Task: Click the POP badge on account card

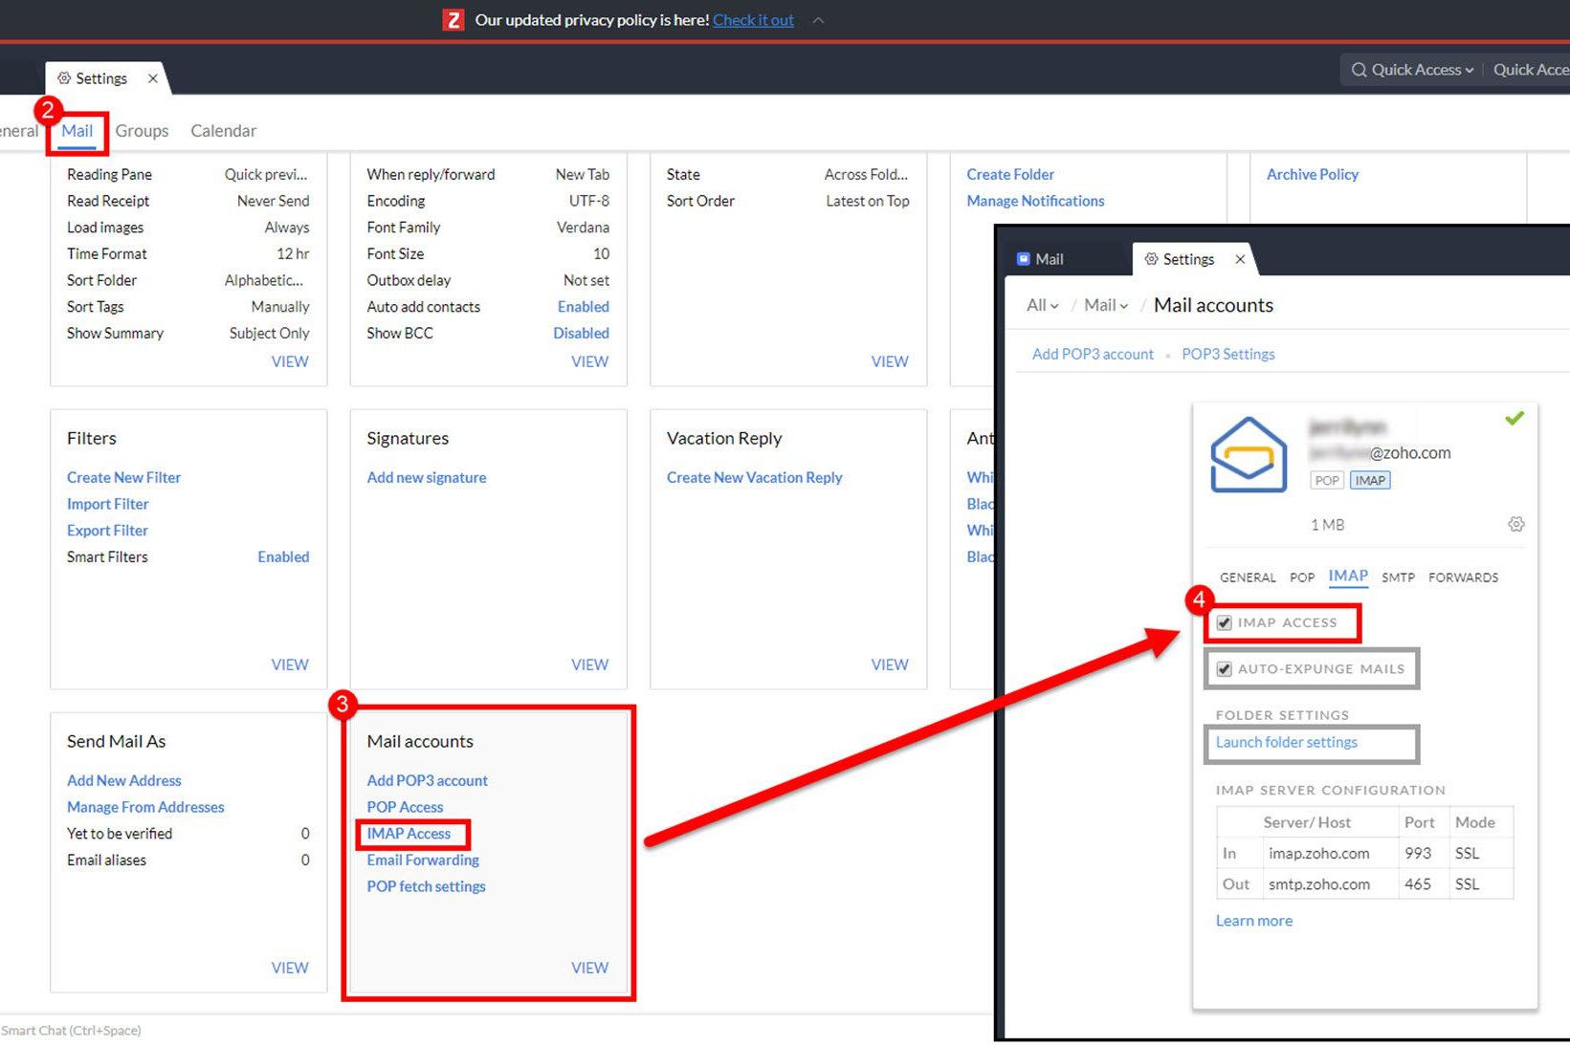Action: (1326, 480)
